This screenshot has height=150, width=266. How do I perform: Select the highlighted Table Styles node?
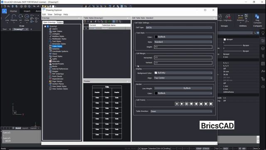tap(57, 46)
